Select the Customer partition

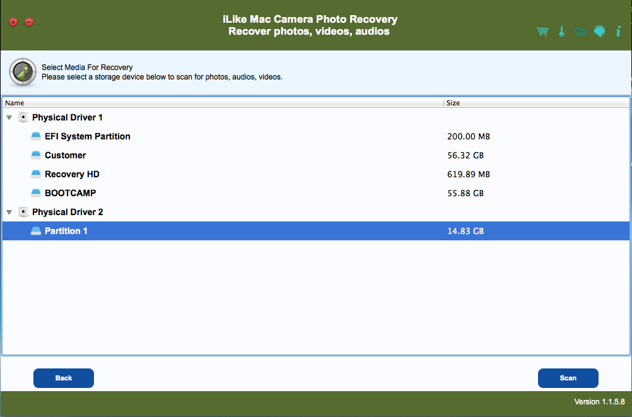(65, 155)
